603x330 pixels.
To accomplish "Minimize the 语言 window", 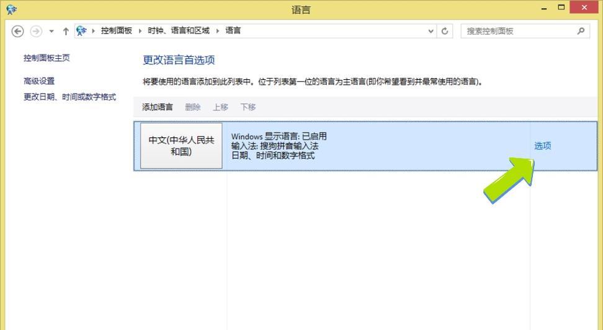I will pos(544,7).
